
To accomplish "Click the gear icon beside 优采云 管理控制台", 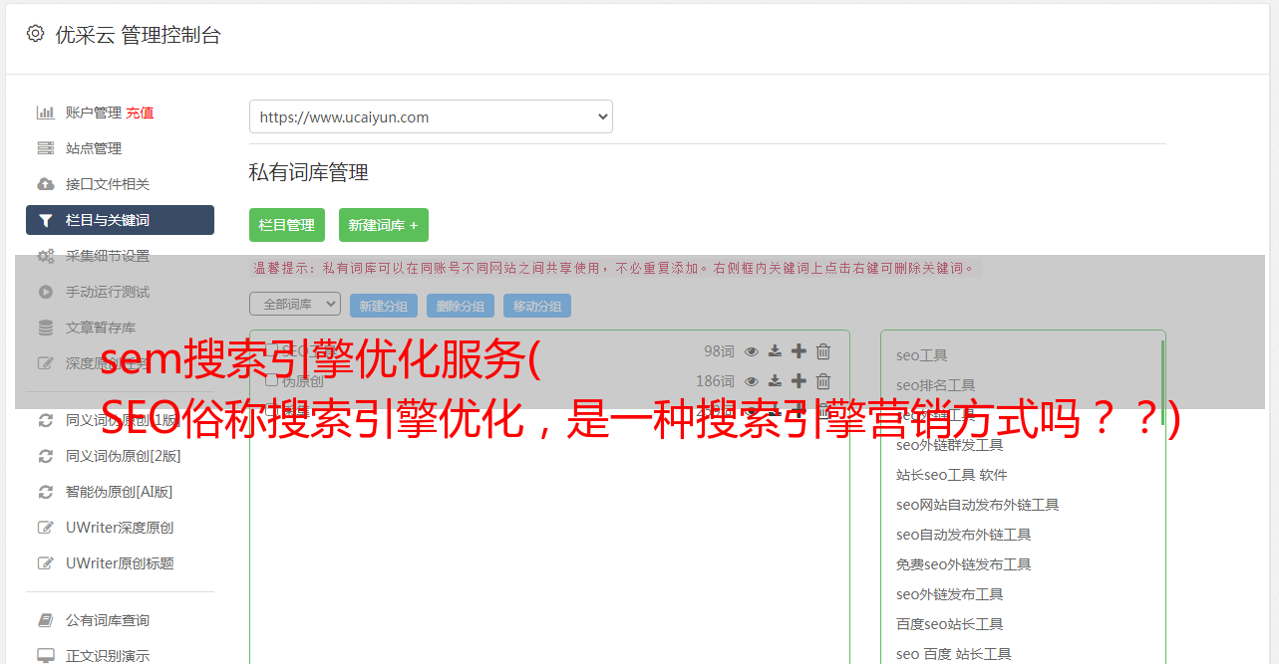I will point(36,34).
